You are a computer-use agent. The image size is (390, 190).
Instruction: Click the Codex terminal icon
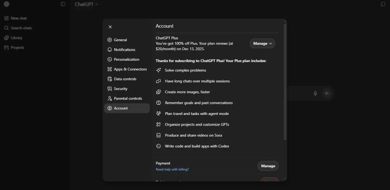(x=158, y=146)
